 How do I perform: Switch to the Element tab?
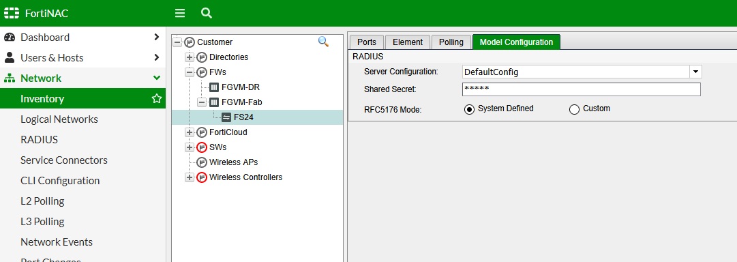click(408, 42)
